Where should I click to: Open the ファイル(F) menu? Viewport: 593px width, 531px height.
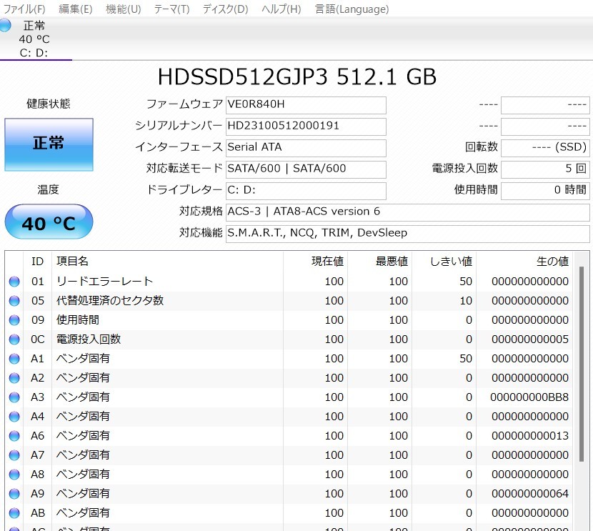pyautogui.click(x=24, y=9)
